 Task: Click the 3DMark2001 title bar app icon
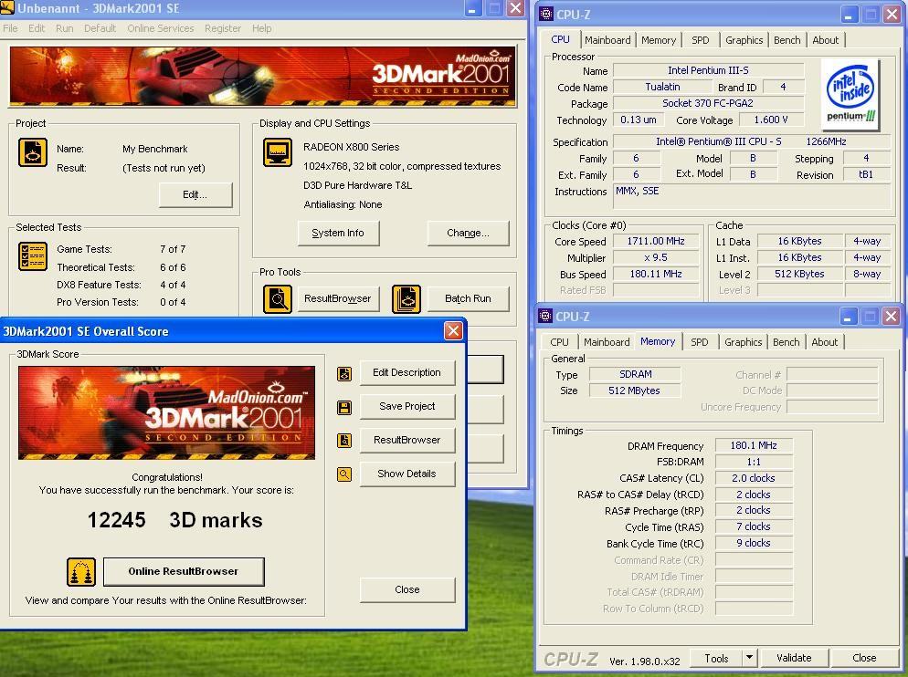coord(7,8)
